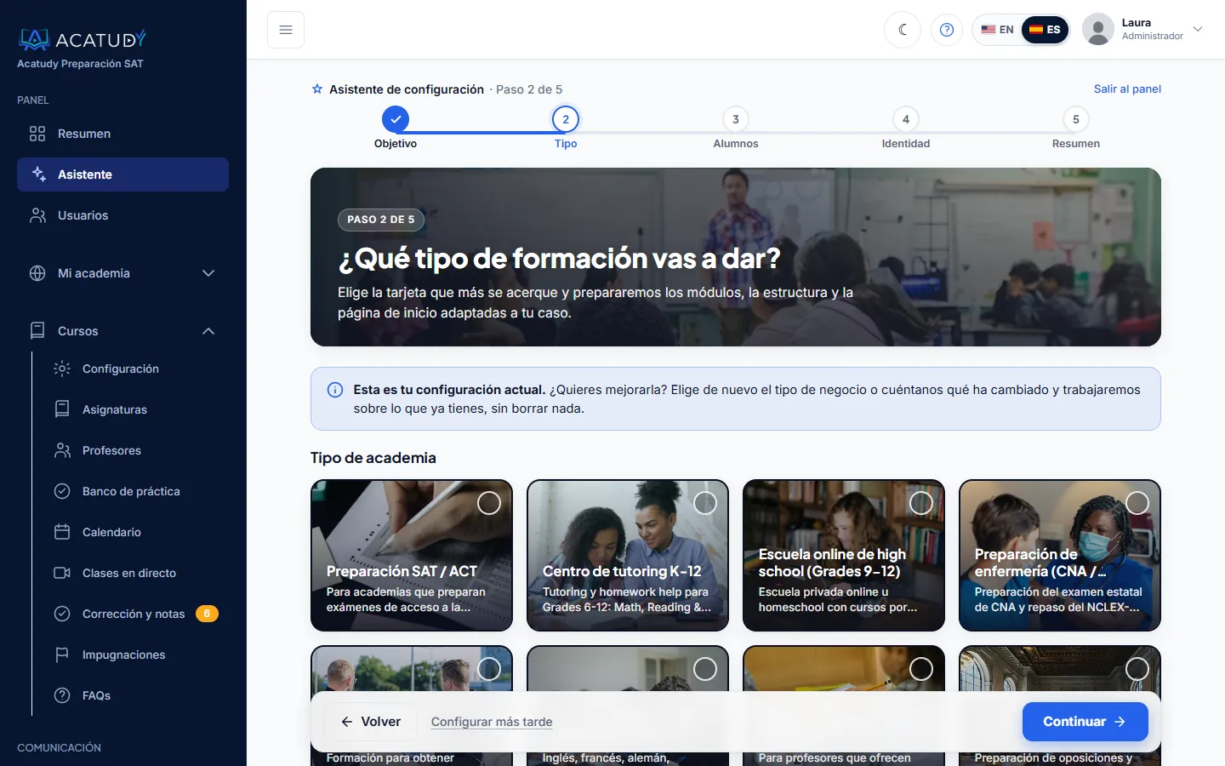Open the Laura user menu dropdown arrow
The width and height of the screenshot is (1225, 766).
pyautogui.click(x=1198, y=29)
